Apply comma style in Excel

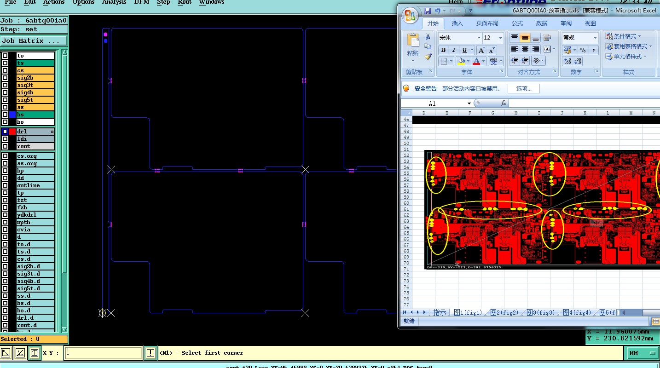(x=593, y=50)
